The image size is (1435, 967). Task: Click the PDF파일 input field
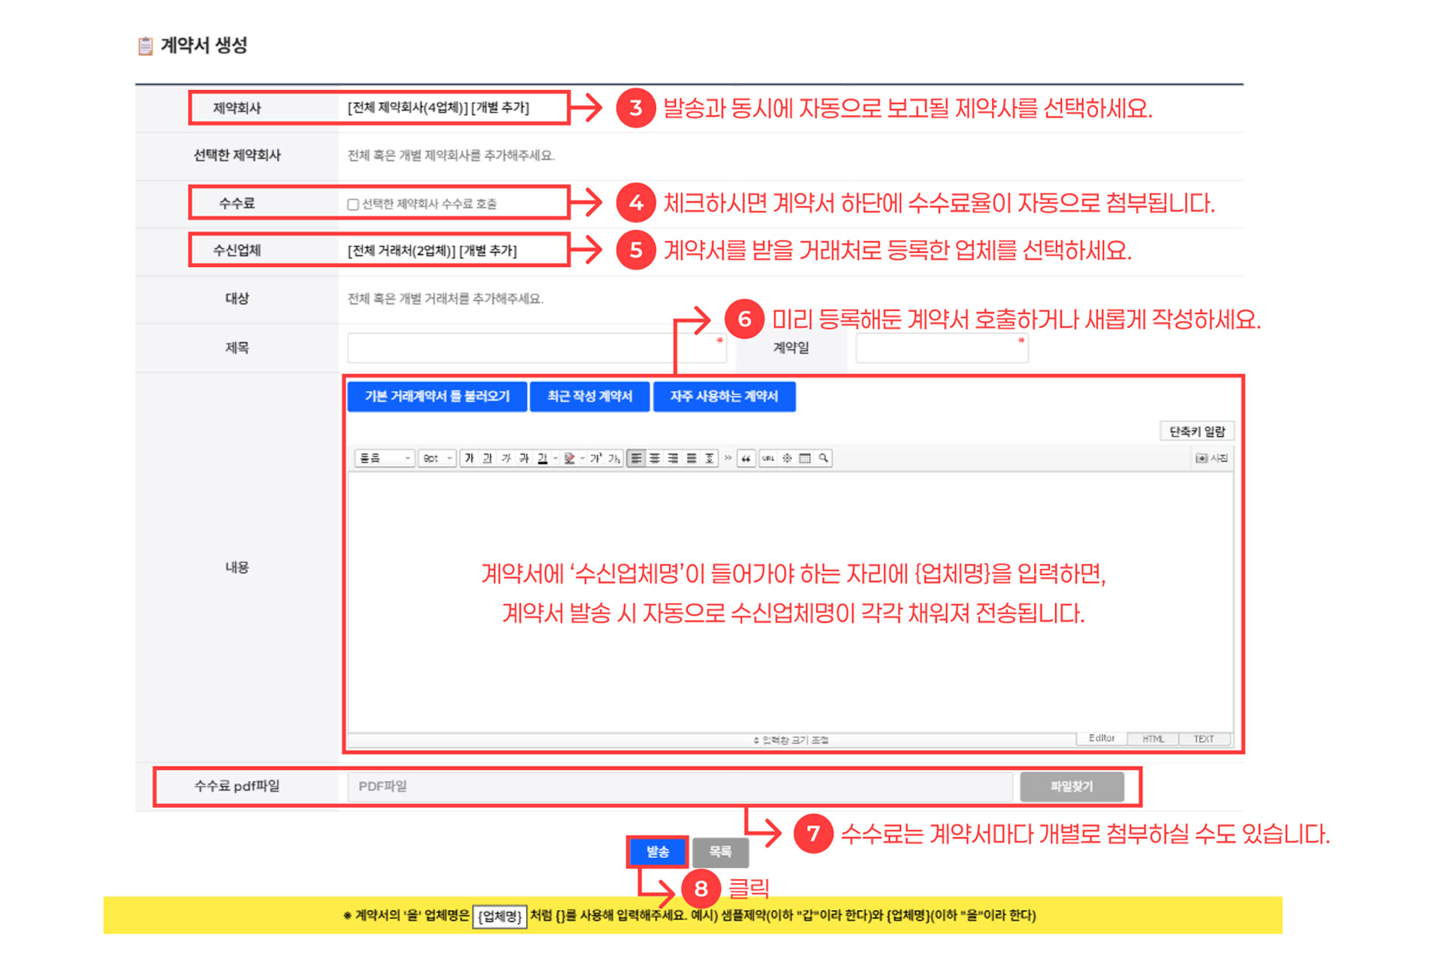point(680,787)
